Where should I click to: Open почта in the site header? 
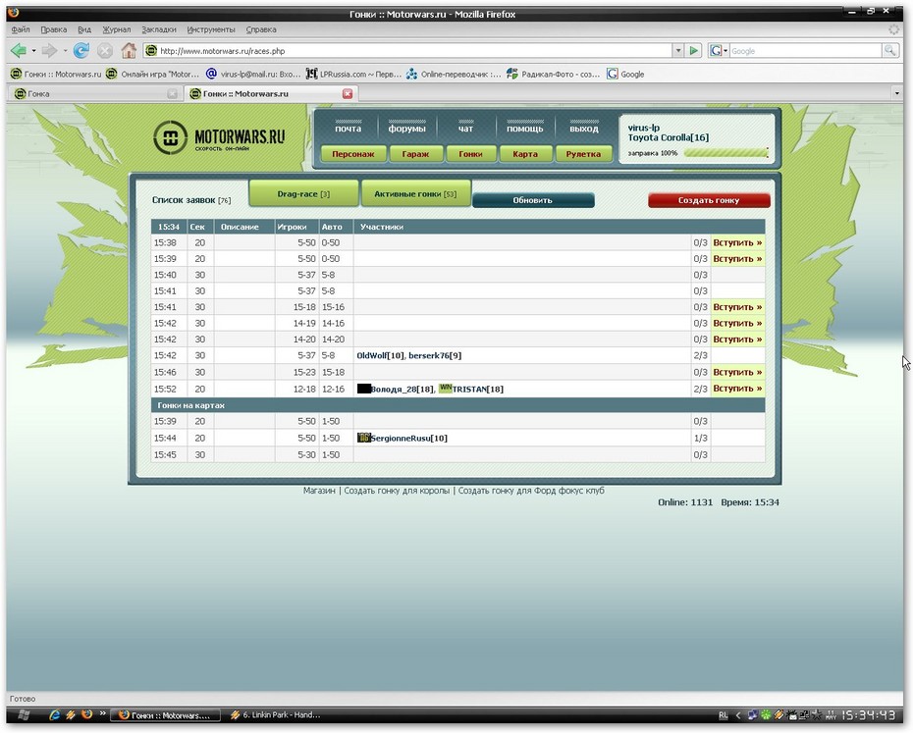[349, 127]
